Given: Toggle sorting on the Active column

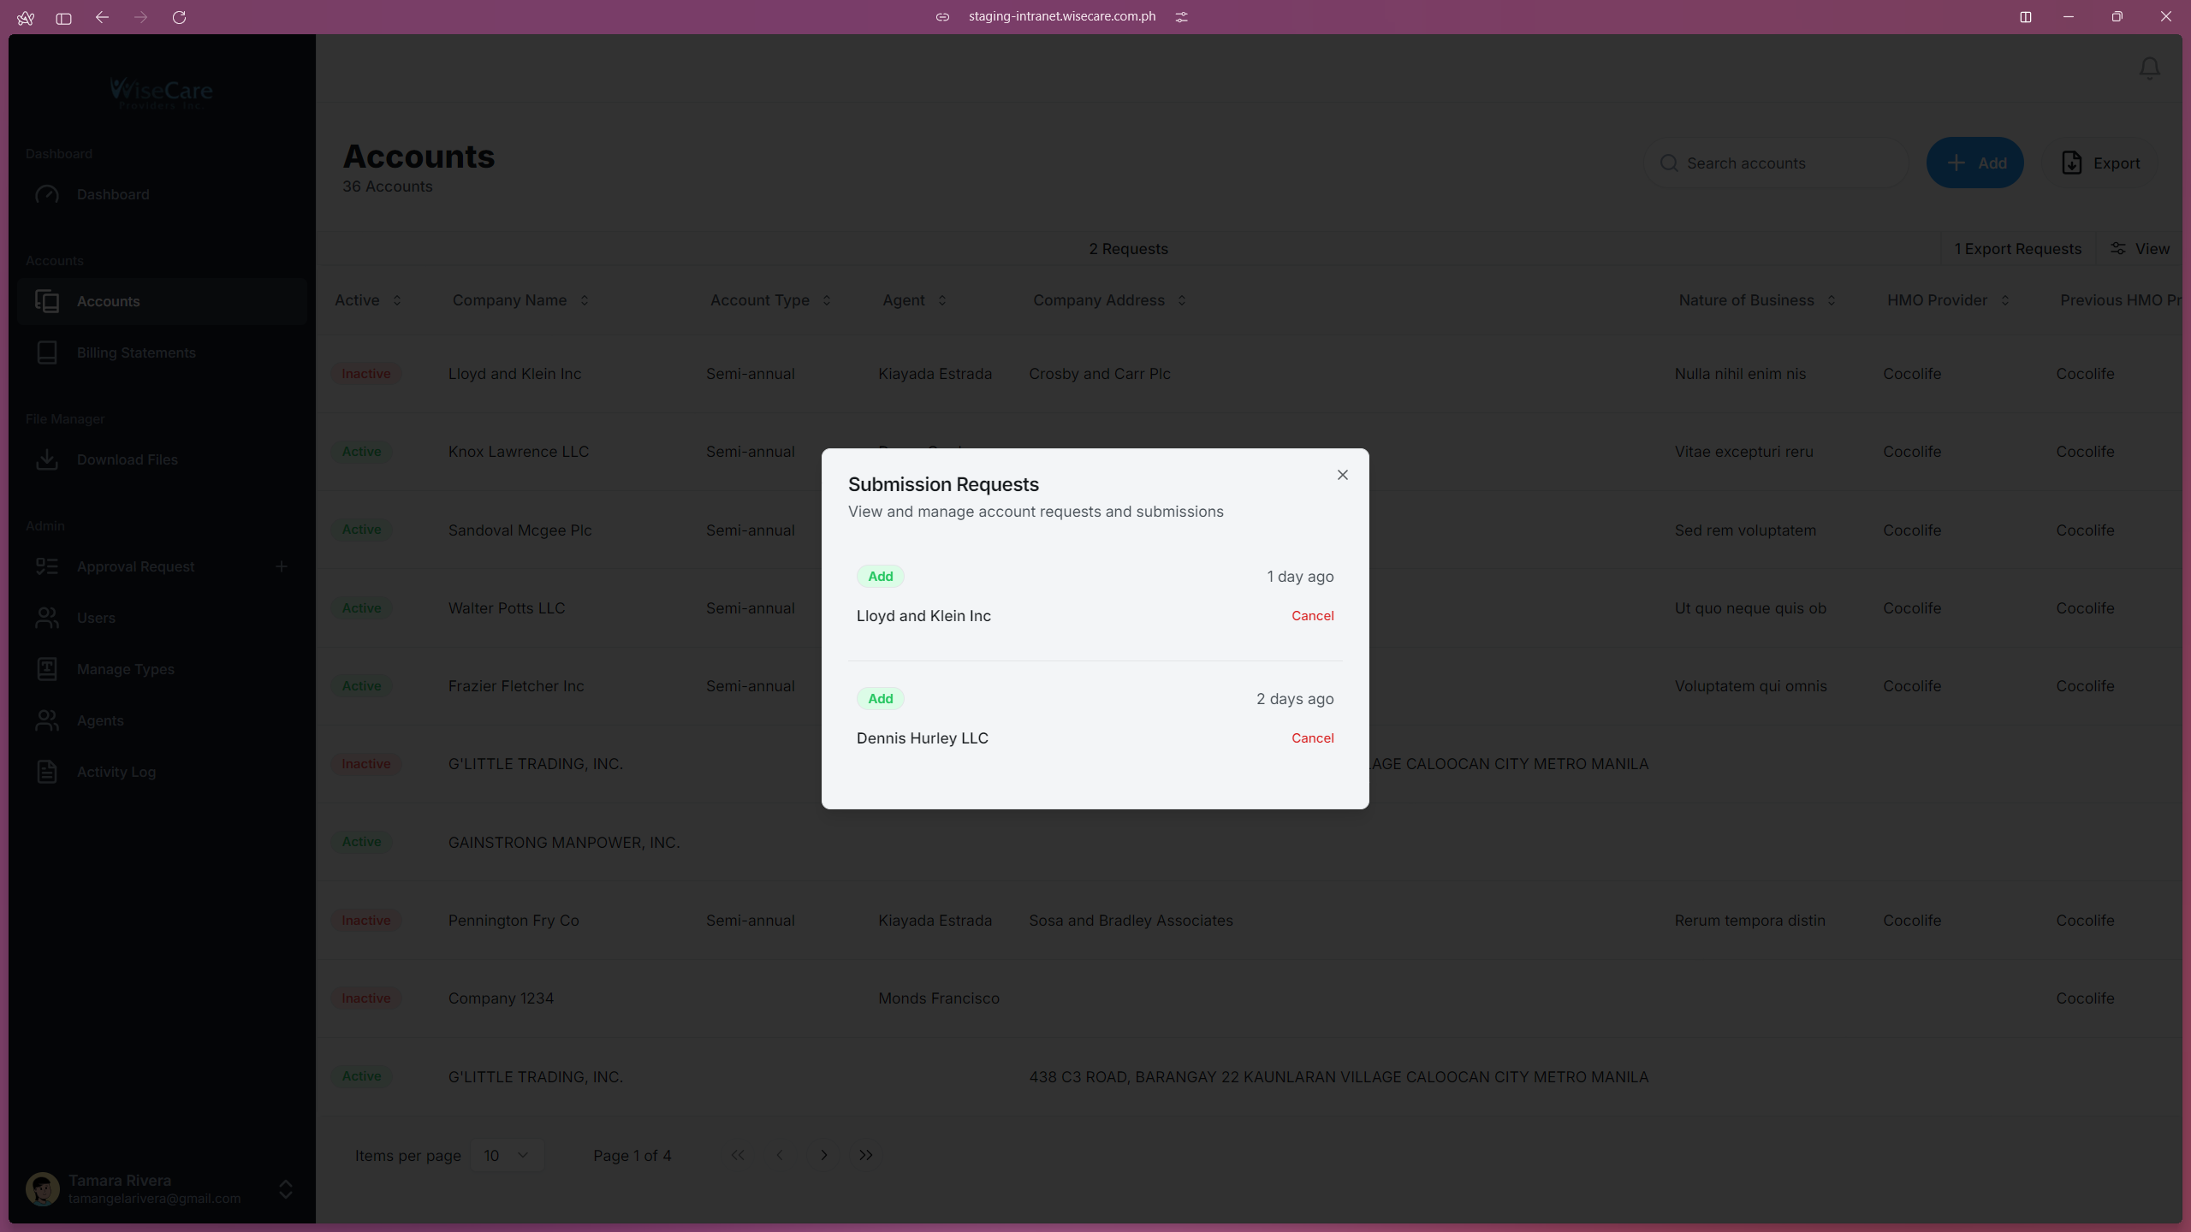Looking at the screenshot, I should point(397,300).
